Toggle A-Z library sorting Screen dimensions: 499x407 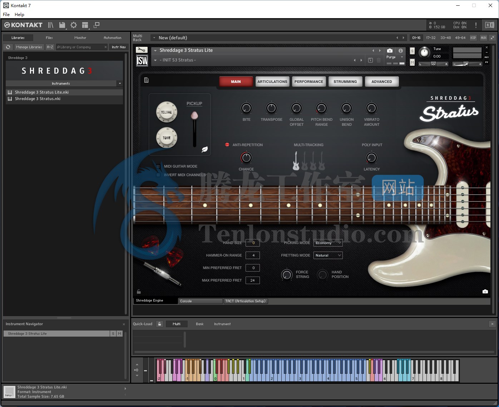click(x=50, y=47)
